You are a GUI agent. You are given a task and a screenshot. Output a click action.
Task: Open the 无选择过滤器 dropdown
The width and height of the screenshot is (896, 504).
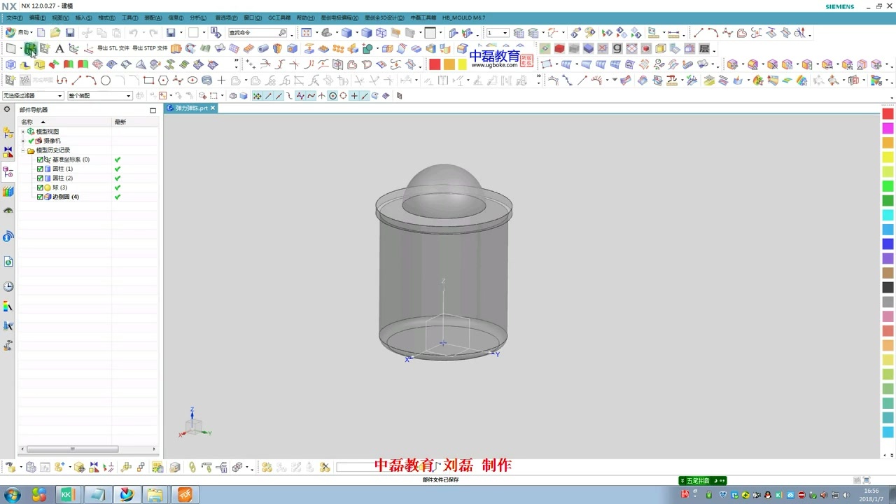click(x=32, y=96)
